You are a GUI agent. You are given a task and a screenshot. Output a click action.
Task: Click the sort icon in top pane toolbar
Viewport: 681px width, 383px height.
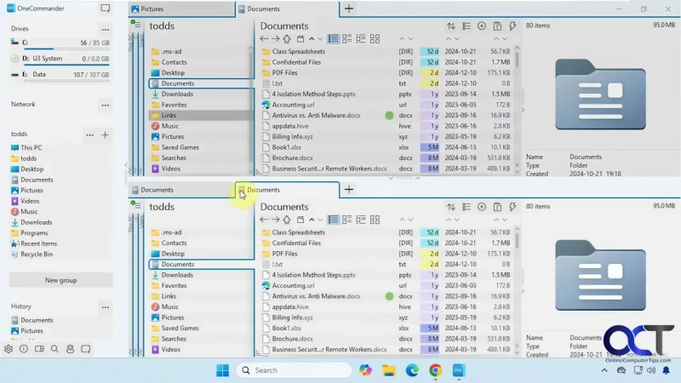pyautogui.click(x=450, y=26)
